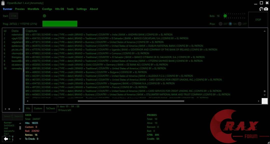Click the Capture column header
The width and height of the screenshot is (270, 144).
click(31, 31)
